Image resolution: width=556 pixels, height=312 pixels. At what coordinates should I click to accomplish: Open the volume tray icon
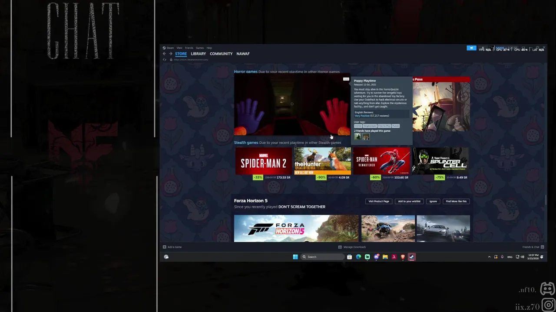point(523,257)
